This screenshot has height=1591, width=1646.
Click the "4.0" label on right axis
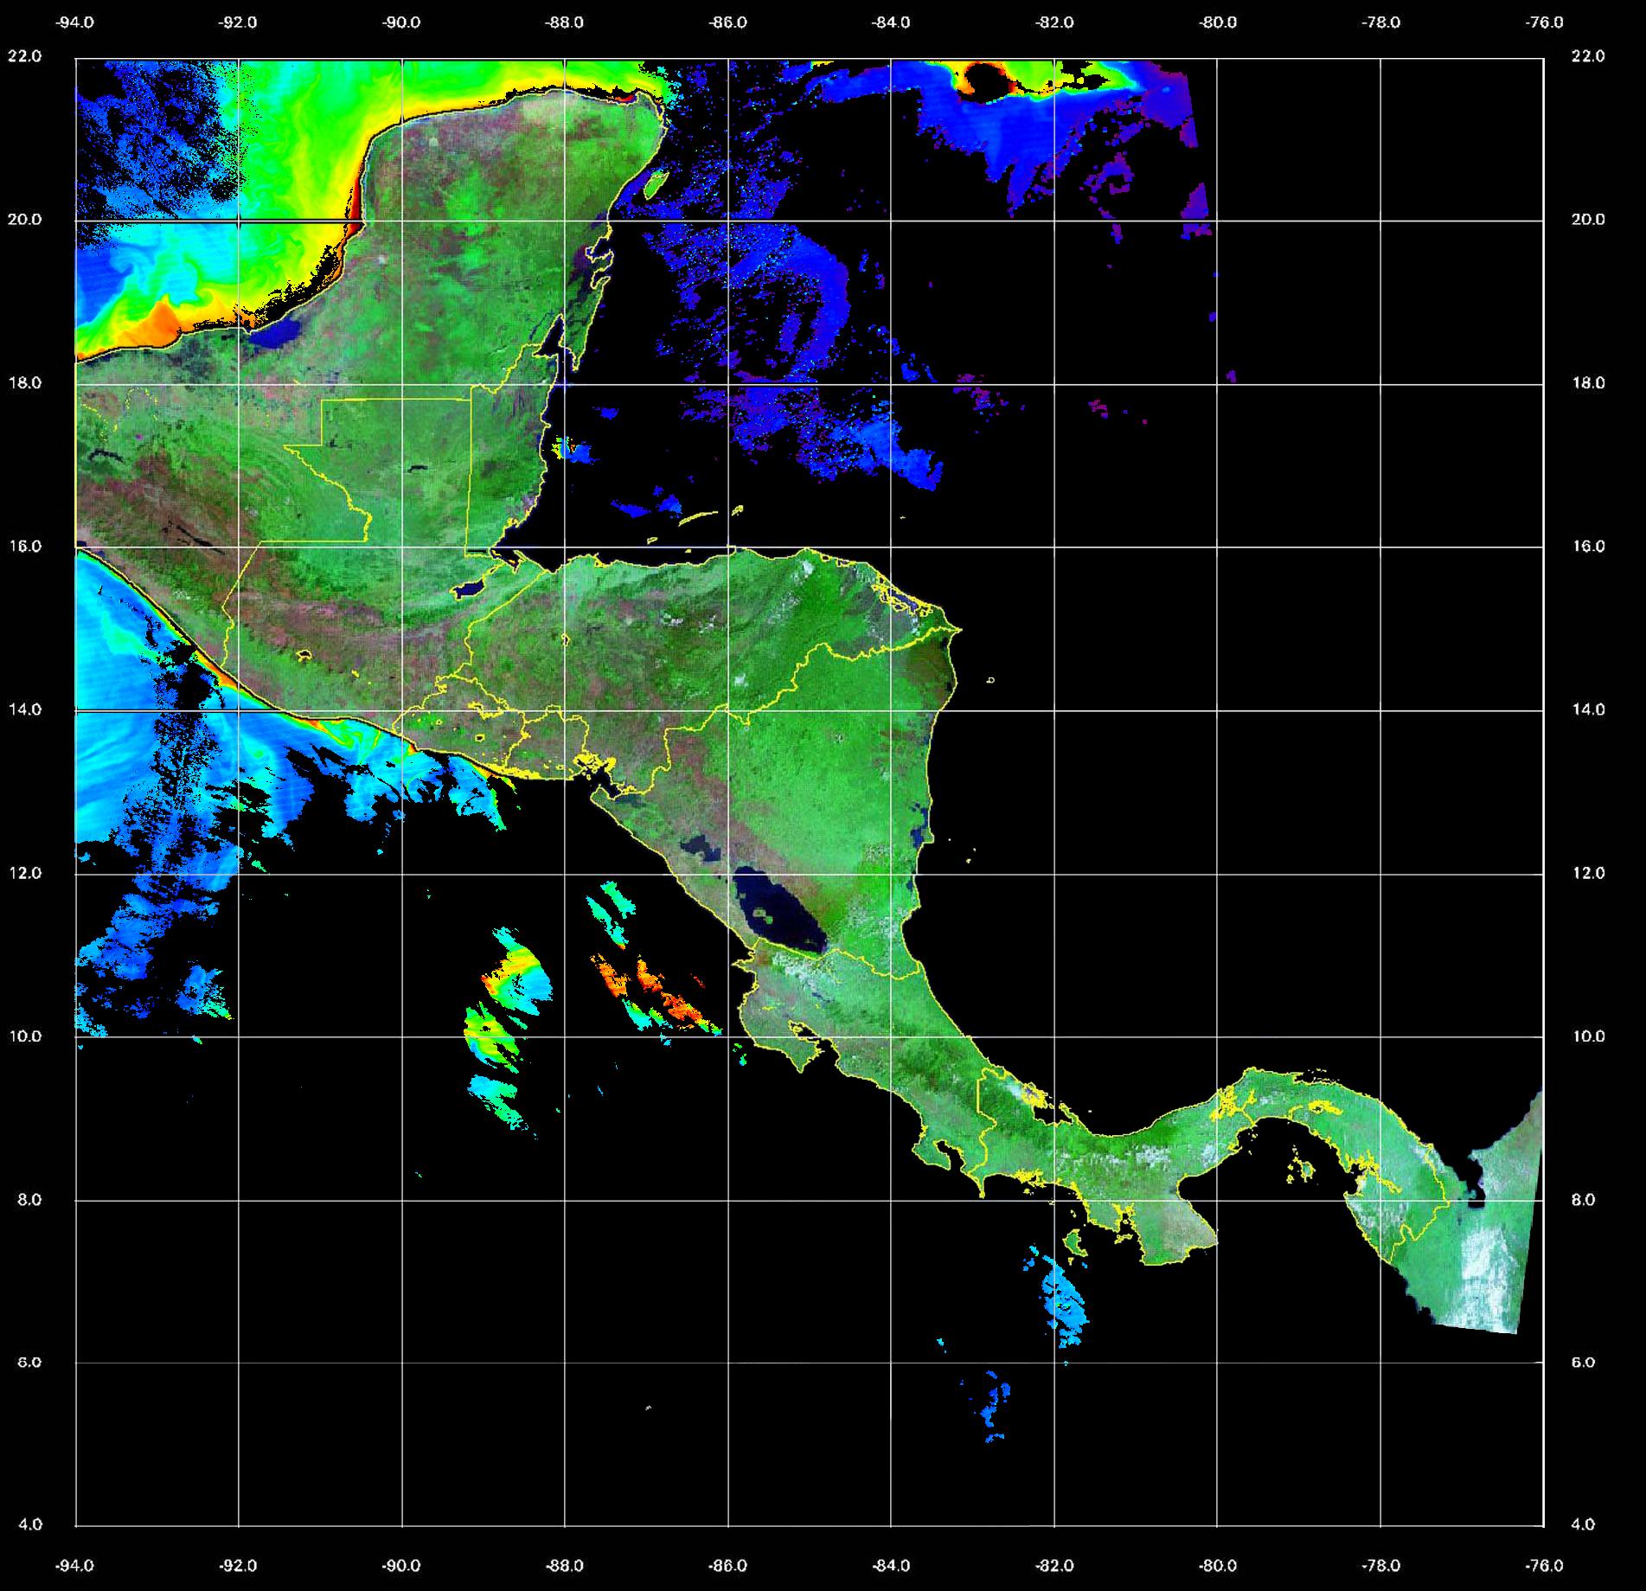coord(1582,1524)
